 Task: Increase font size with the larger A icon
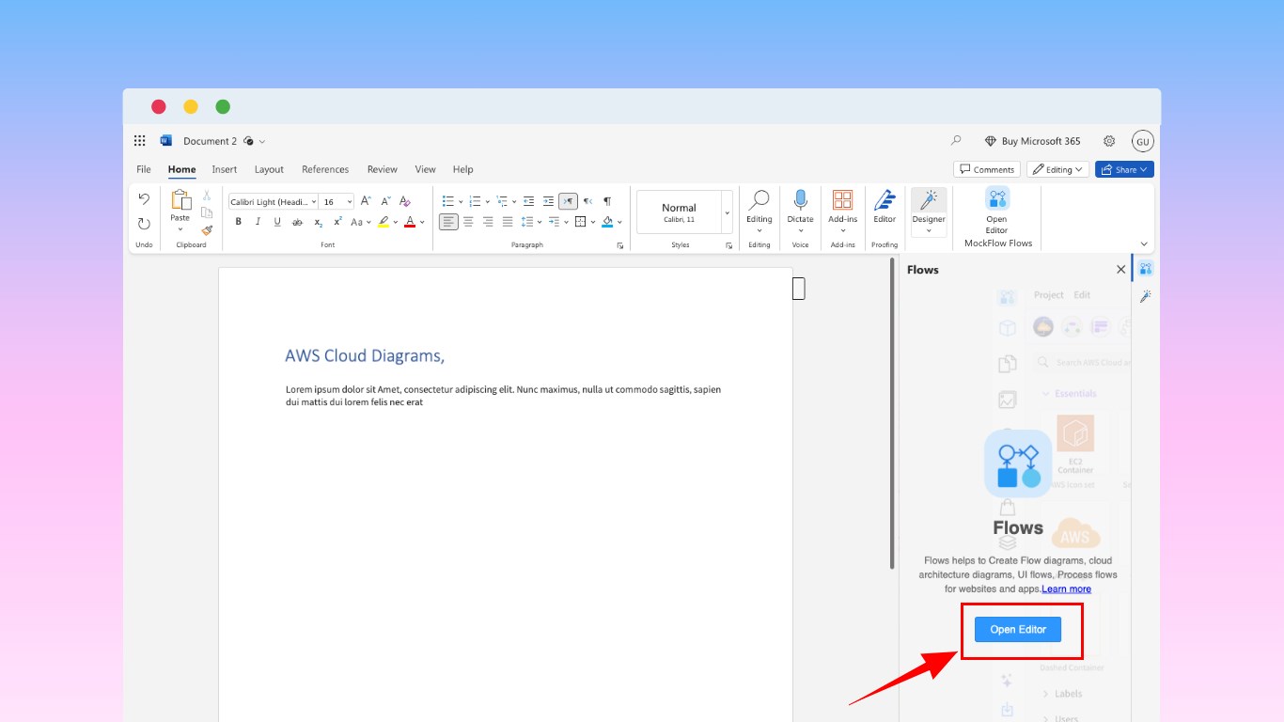pyautogui.click(x=366, y=201)
